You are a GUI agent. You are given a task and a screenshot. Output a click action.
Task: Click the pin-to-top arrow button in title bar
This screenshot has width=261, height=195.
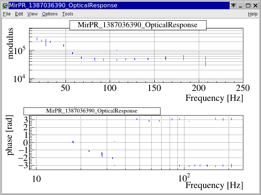click(233, 6)
